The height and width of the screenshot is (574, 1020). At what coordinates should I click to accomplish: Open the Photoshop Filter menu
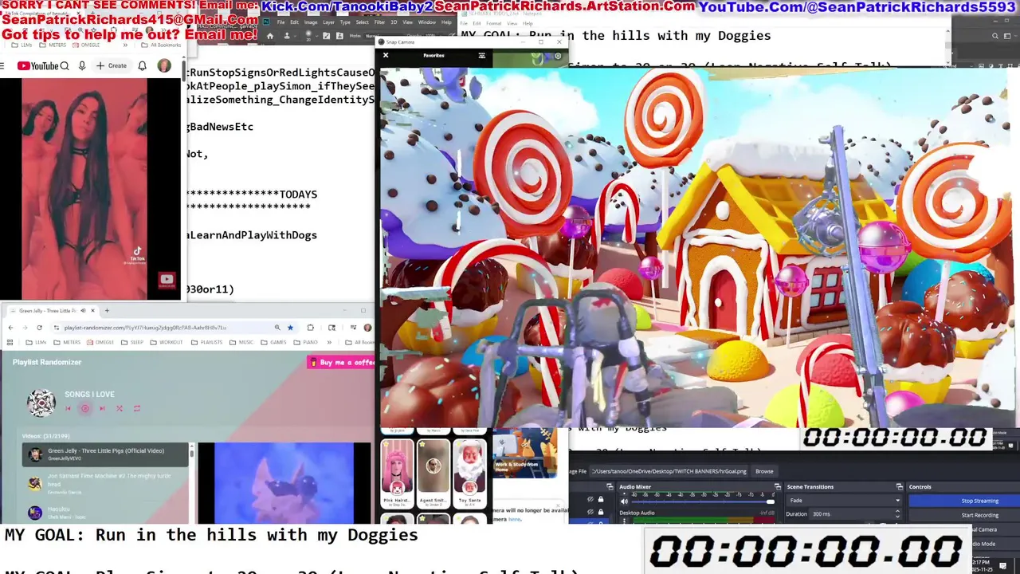379,22
